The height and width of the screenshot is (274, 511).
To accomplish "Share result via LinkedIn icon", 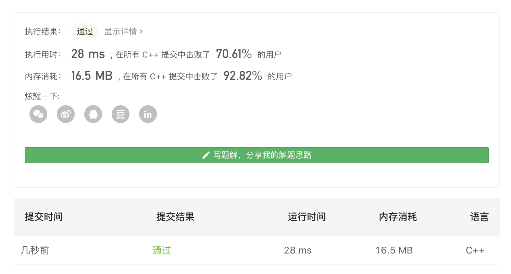I will (x=148, y=114).
